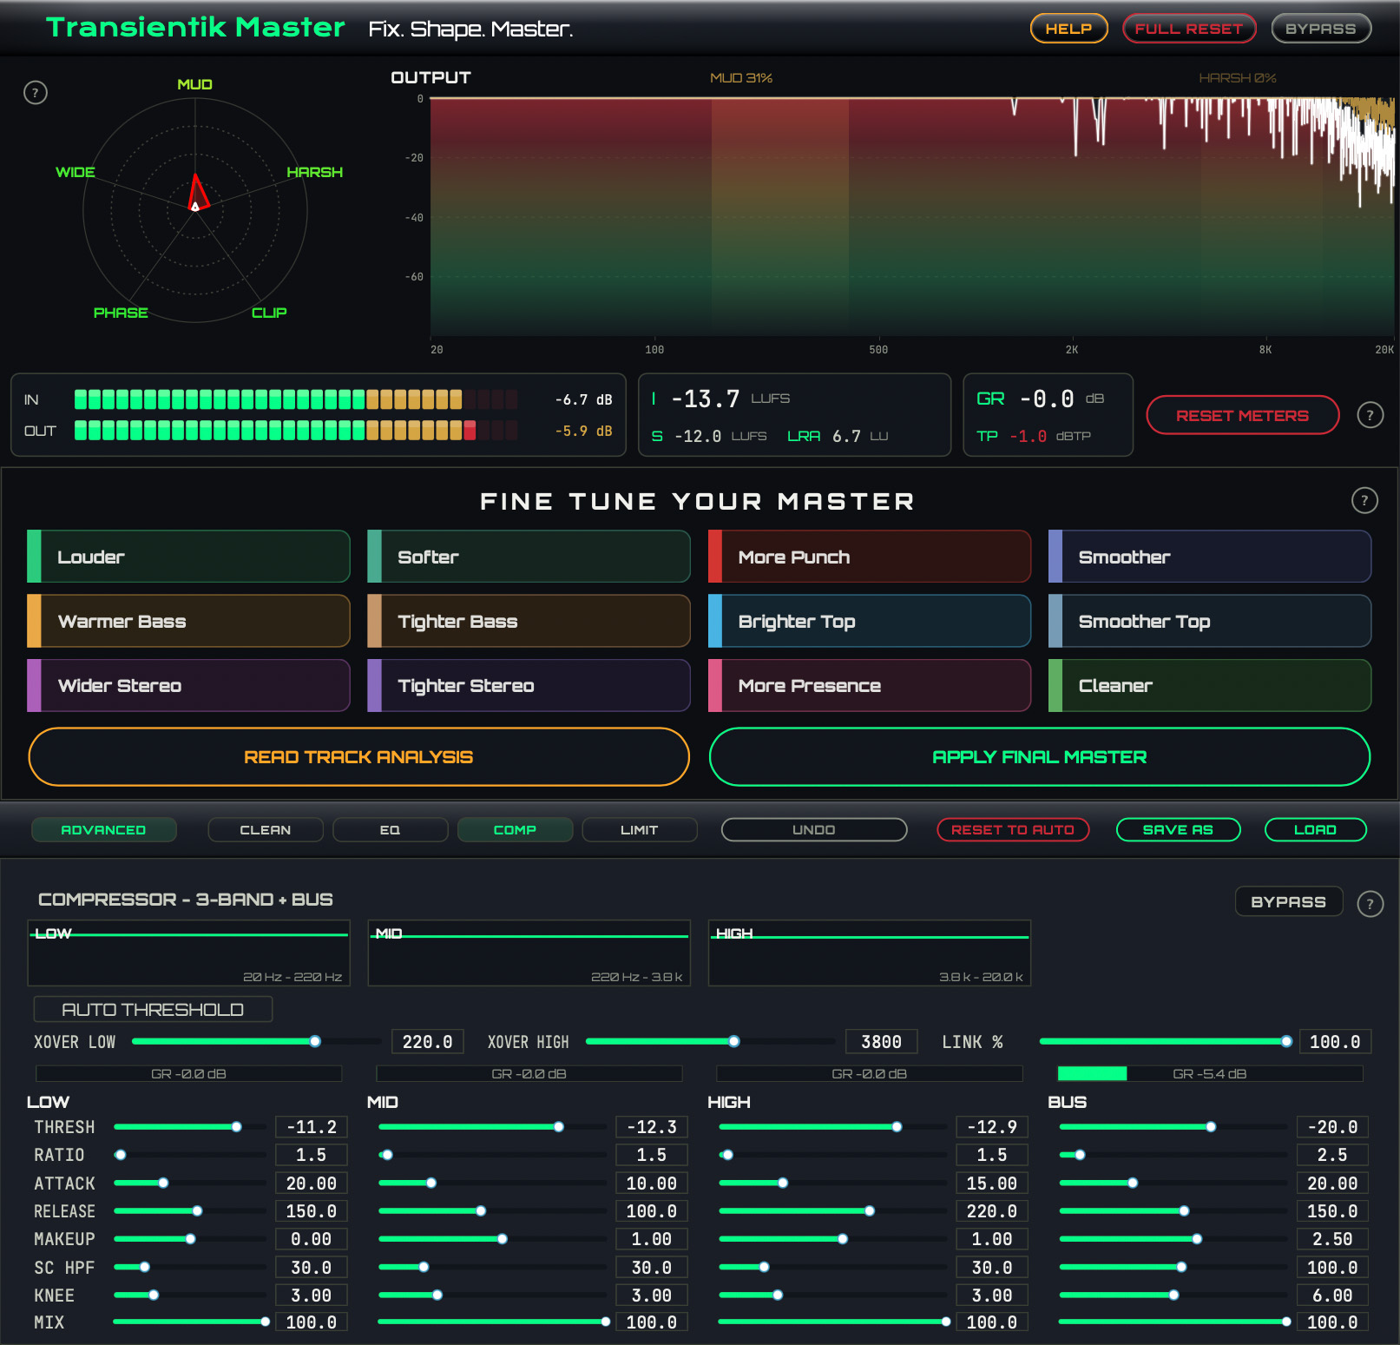The image size is (1400, 1345).
Task: Select the MID band display
Action: click(529, 953)
